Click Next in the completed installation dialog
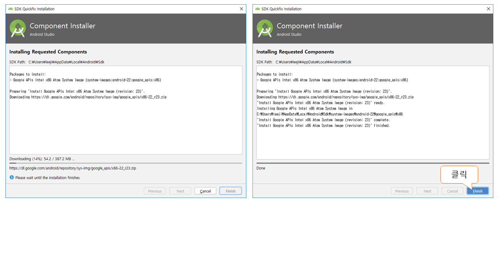498x280 pixels. click(x=427, y=191)
